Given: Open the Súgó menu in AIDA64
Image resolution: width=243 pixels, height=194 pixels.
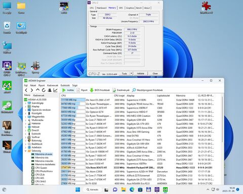Looking at the screenshot, I should point(75,85).
